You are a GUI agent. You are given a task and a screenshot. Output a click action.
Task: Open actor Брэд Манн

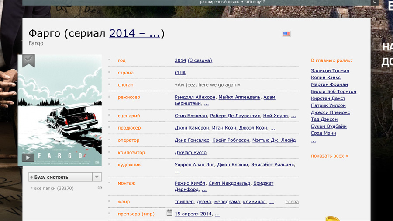323,133
